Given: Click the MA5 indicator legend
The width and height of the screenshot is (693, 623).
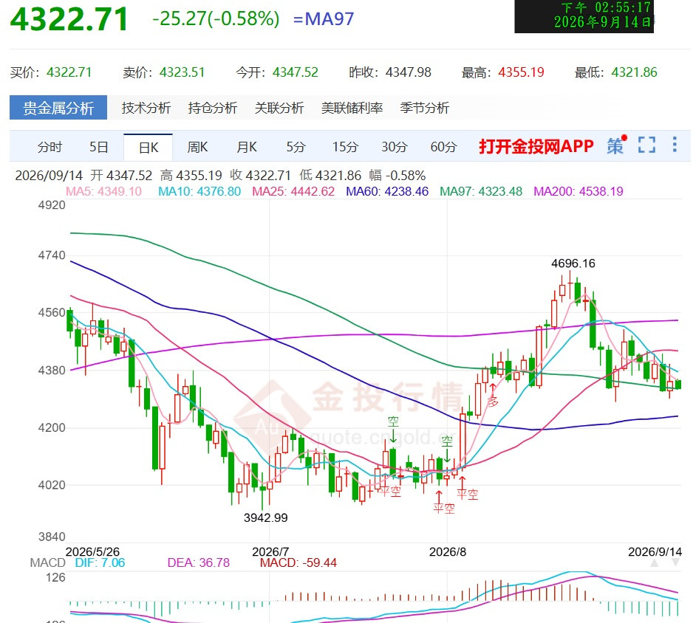Looking at the screenshot, I should [103, 192].
